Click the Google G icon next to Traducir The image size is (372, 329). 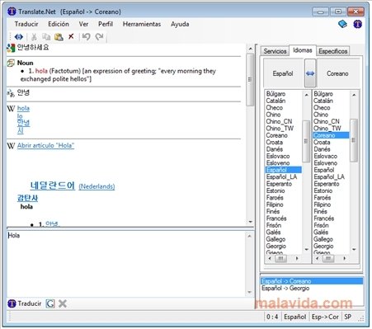[50, 303]
